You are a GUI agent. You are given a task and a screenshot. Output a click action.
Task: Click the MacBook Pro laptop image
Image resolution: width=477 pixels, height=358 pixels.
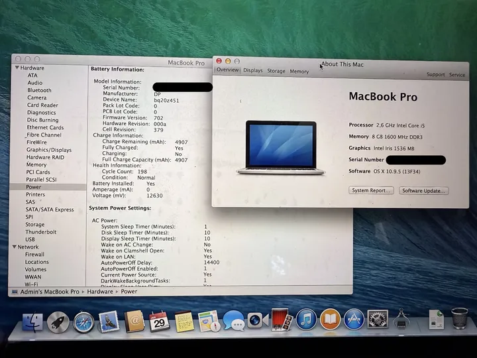(280, 148)
